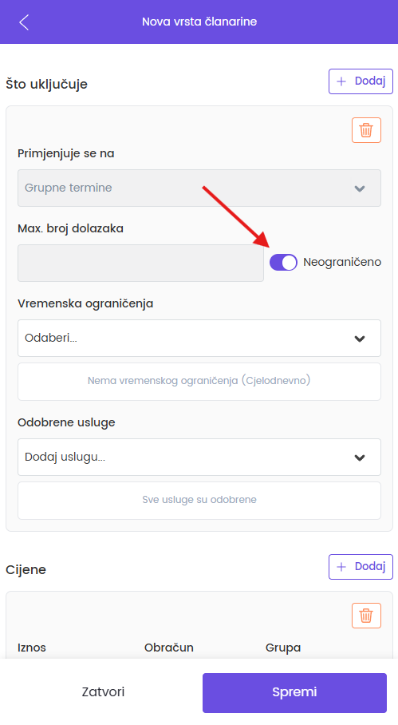
Task: Click the Neograničeno toggle label
Action: point(342,262)
